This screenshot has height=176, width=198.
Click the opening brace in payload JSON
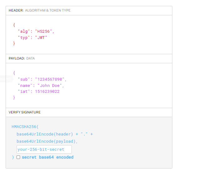pos(14,73)
